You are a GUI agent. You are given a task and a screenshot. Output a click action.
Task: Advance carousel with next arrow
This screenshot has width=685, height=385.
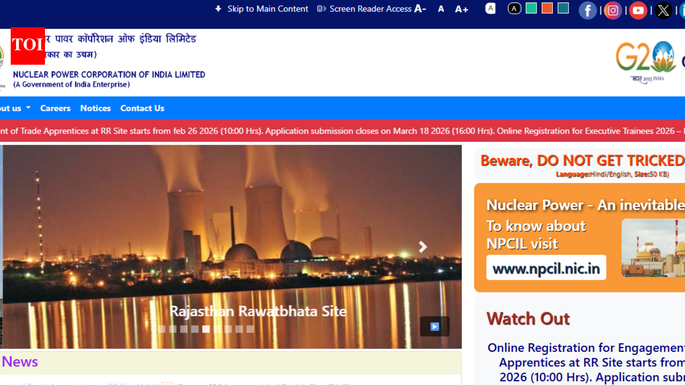point(423,247)
